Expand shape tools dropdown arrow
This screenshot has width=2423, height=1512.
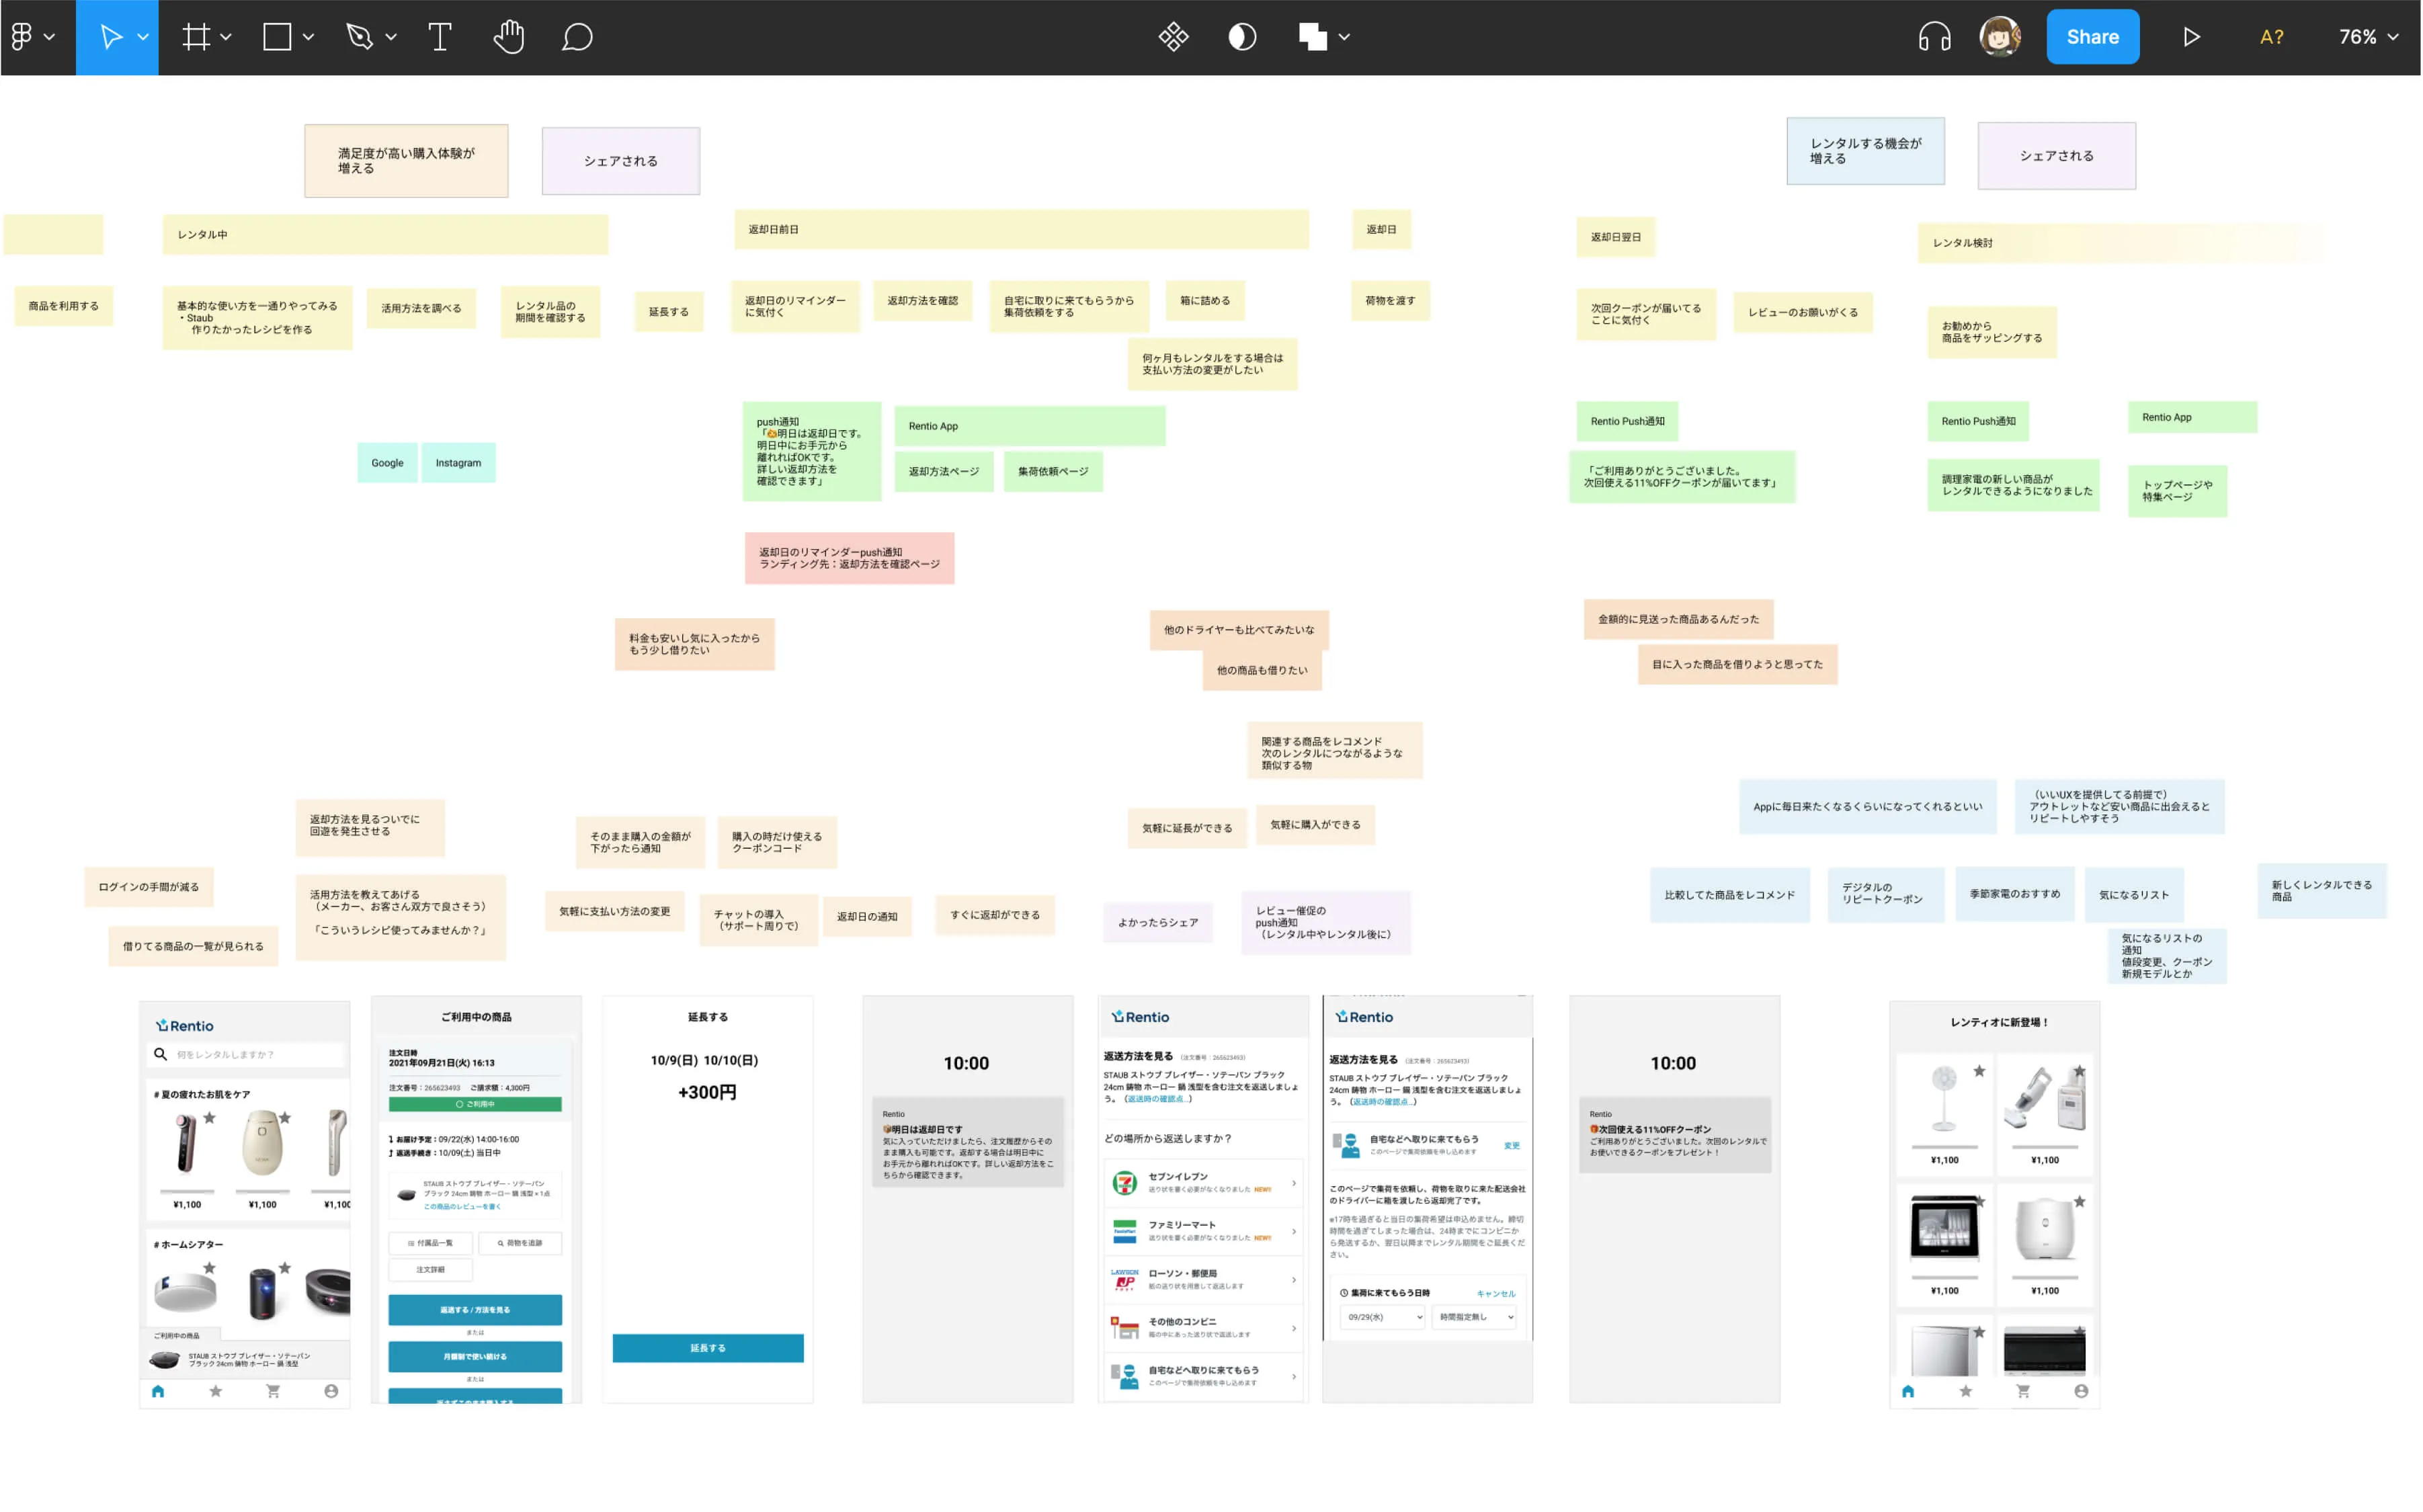(309, 37)
